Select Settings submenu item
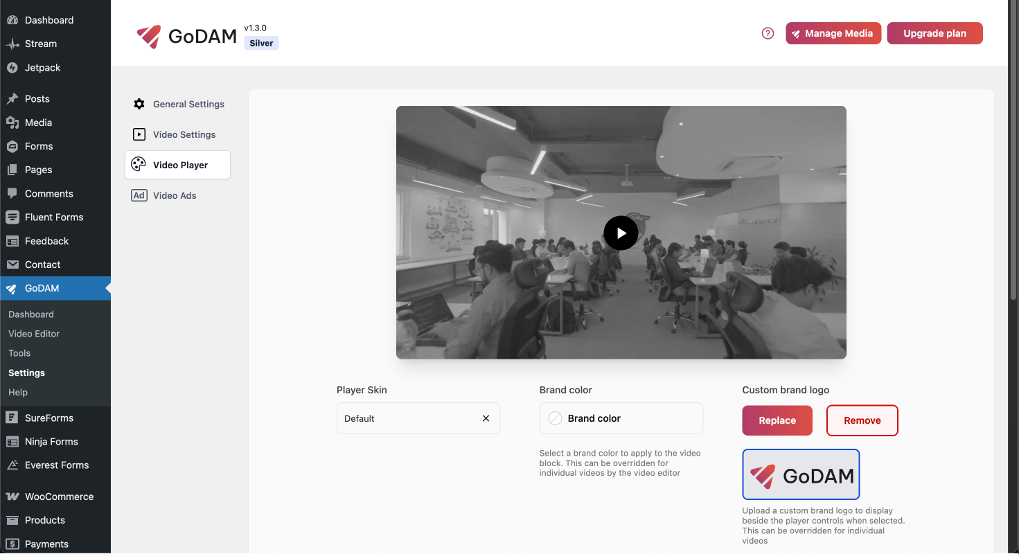Viewport: 1019px width, 554px height. (x=26, y=373)
